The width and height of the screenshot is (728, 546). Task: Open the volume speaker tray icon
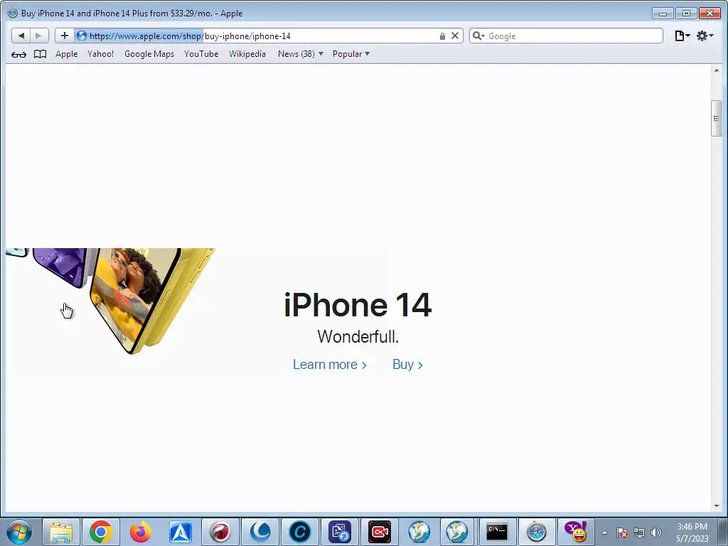(656, 532)
